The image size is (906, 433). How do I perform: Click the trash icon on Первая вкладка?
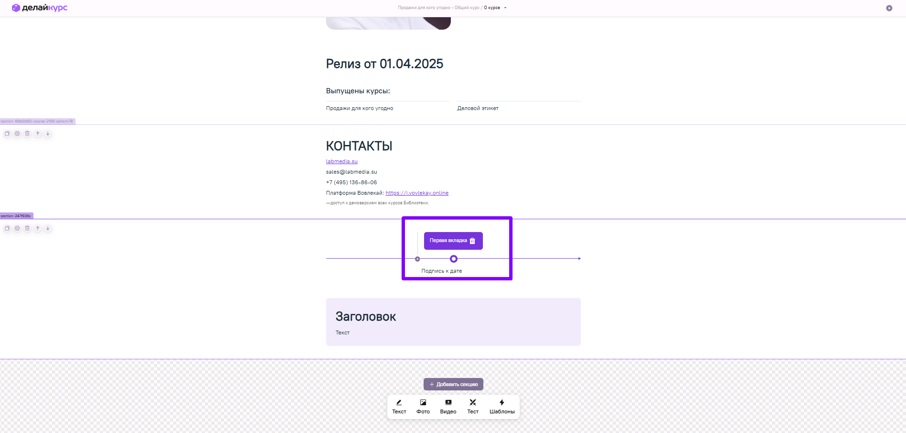tap(472, 241)
